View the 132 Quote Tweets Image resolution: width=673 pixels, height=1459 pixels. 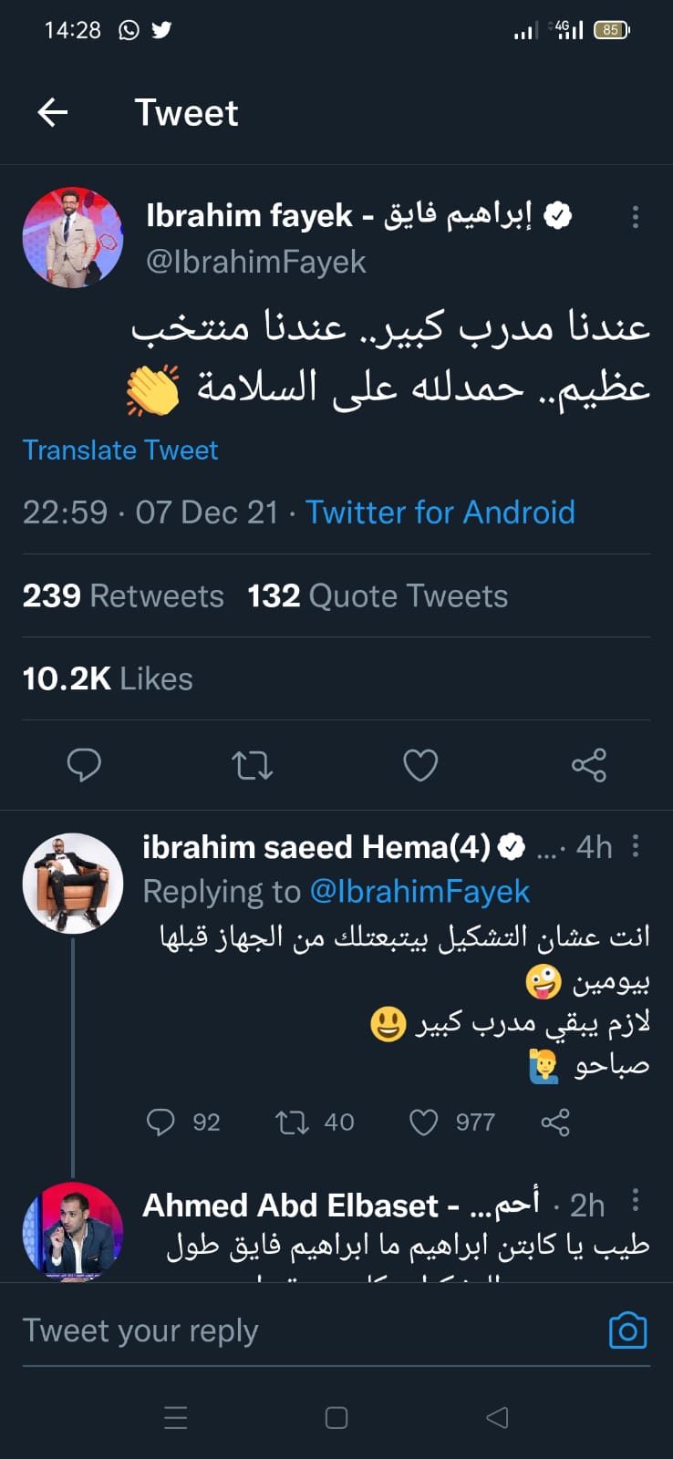pyautogui.click(x=378, y=595)
